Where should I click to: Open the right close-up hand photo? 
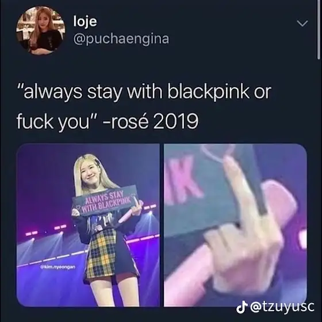tap(235, 225)
